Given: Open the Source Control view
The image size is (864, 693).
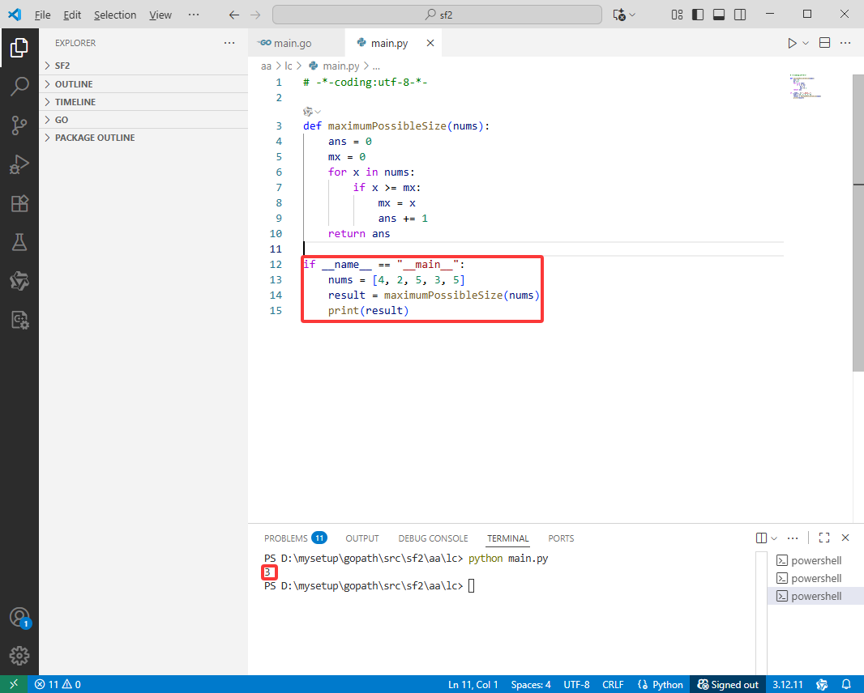Looking at the screenshot, I should [x=19, y=125].
